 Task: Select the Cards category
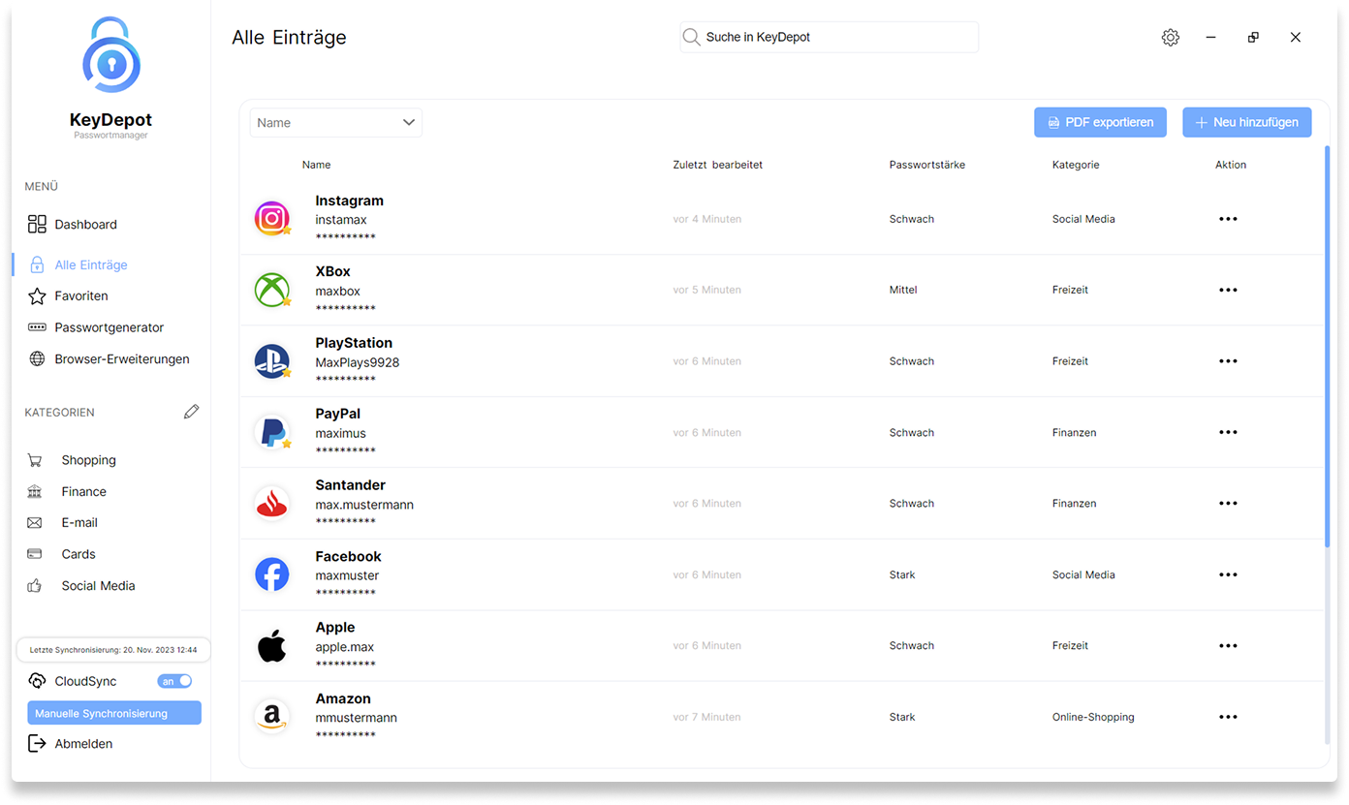point(78,554)
